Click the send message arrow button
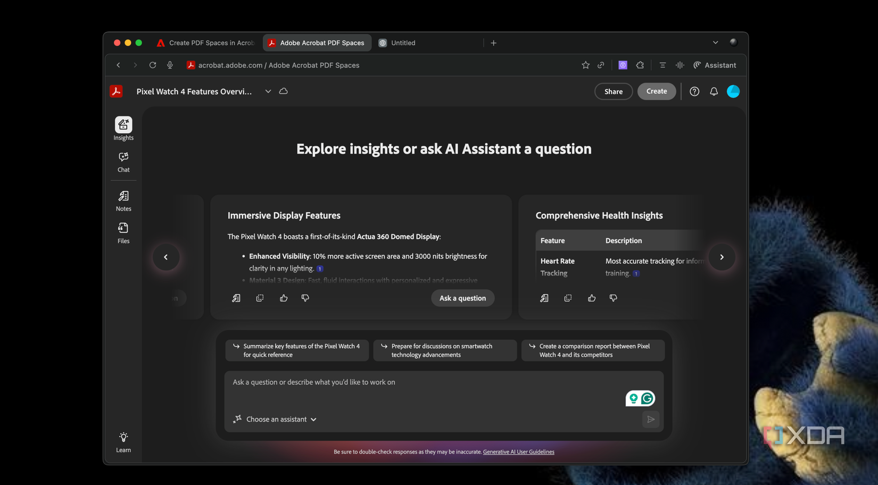 651,420
